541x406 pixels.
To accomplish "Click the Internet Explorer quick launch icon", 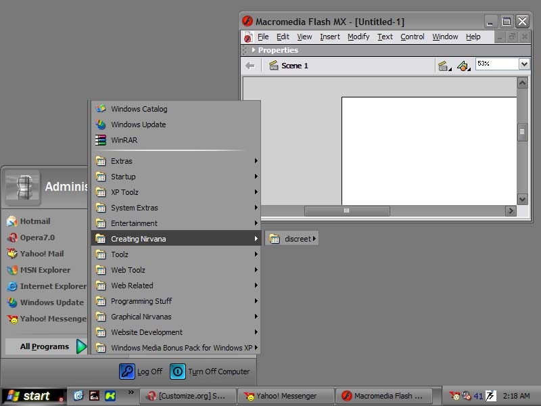I will tap(78, 396).
